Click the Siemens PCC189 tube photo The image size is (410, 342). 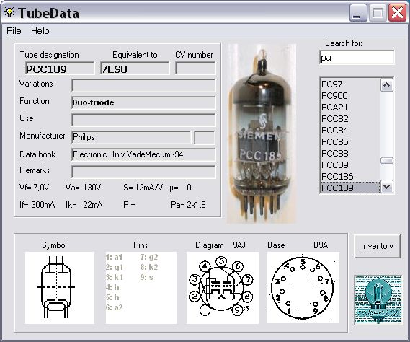(262, 133)
